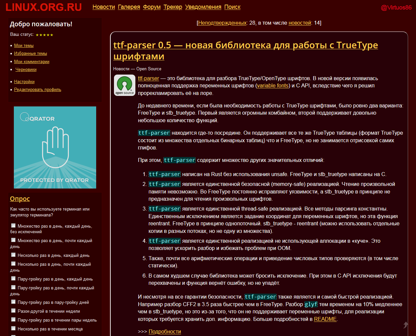Check 'Разок-другой в течении недели'

(x=14, y=311)
